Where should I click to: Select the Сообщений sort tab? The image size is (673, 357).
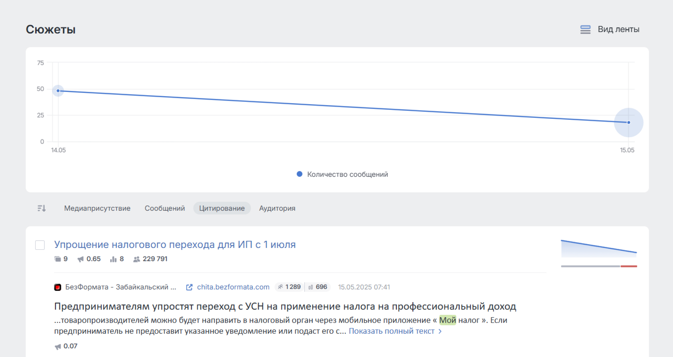(x=165, y=208)
